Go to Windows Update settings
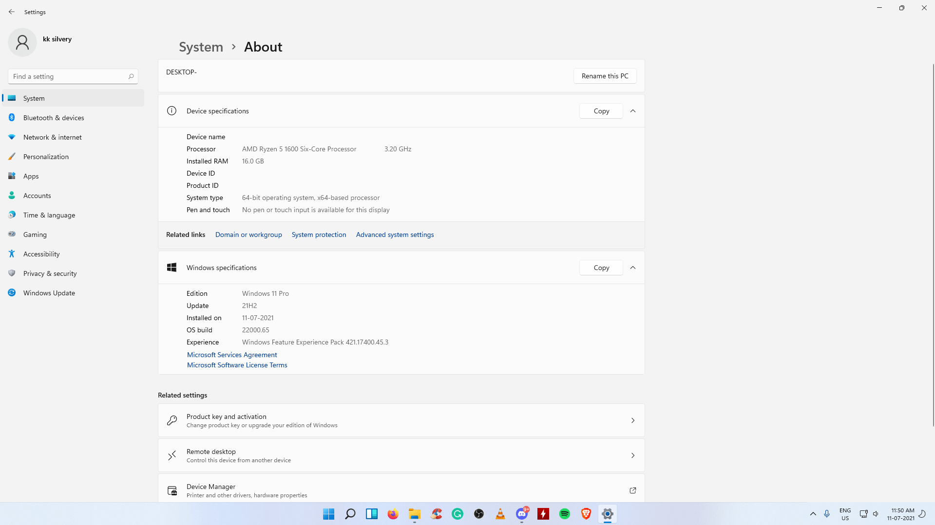 tap(49, 293)
